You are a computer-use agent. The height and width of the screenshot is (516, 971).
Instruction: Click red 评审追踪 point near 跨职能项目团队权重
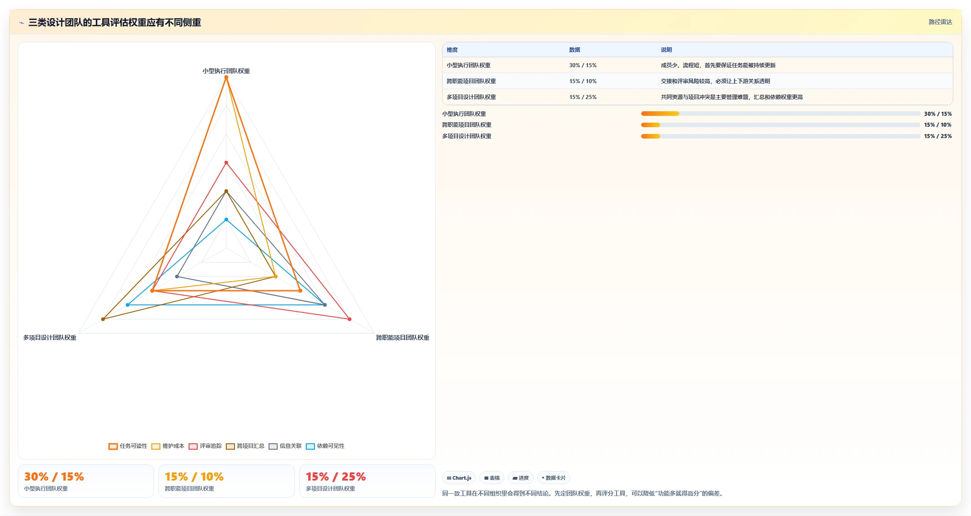[349, 319]
